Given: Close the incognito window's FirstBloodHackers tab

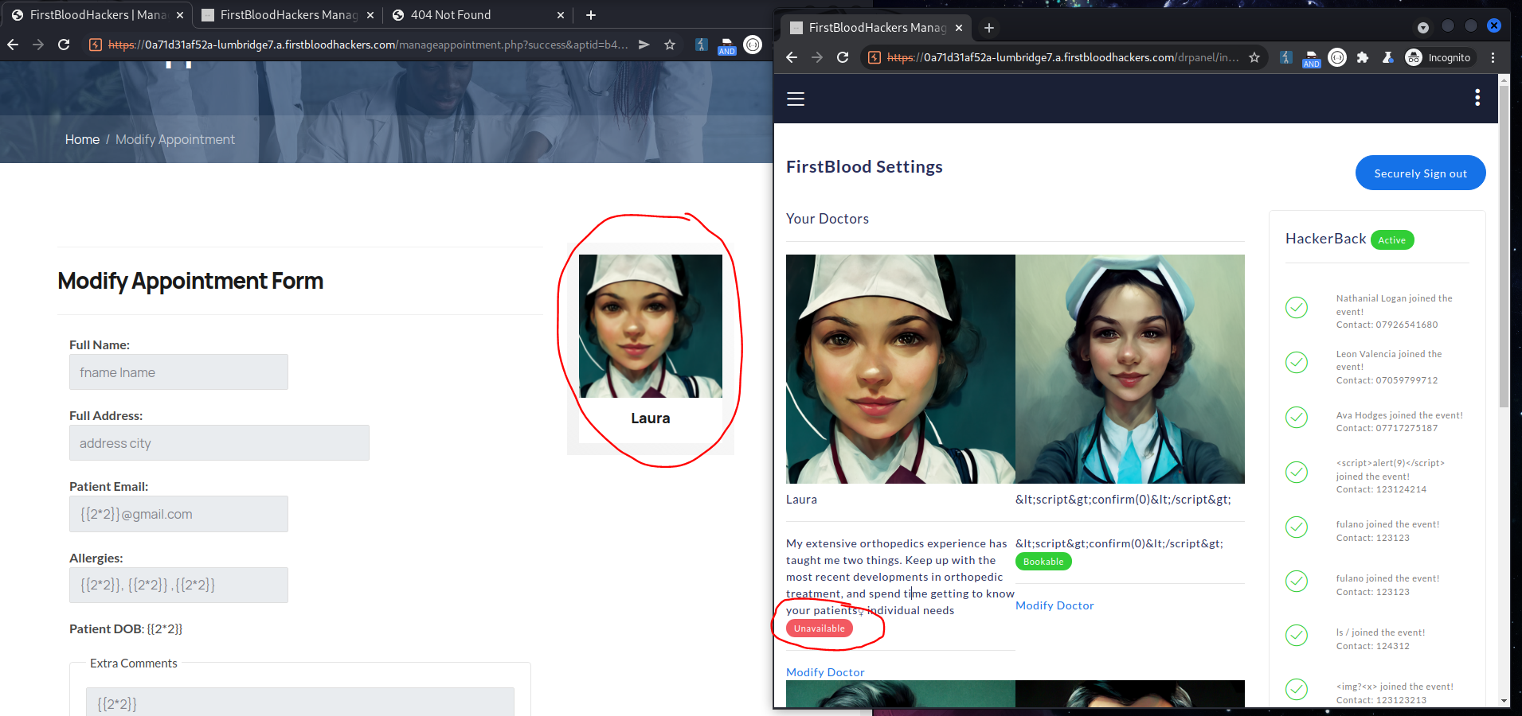Looking at the screenshot, I should [959, 28].
